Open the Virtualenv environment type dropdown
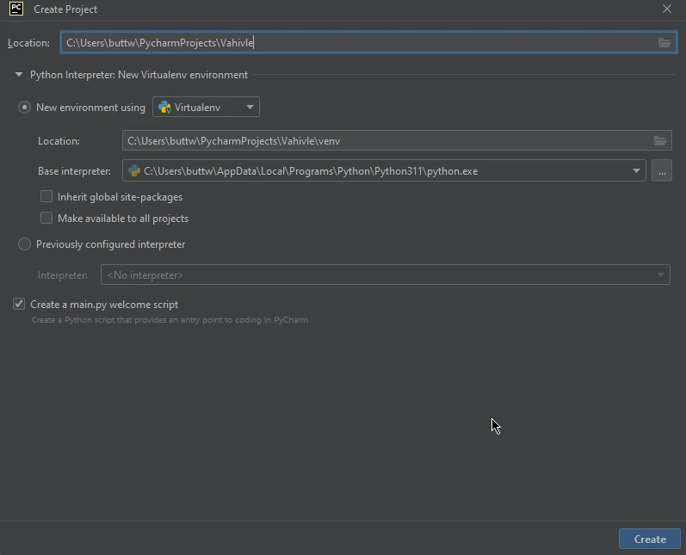The width and height of the screenshot is (686, 555). coord(206,108)
